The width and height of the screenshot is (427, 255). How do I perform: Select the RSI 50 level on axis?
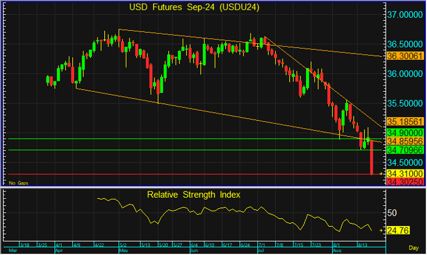[392, 212]
